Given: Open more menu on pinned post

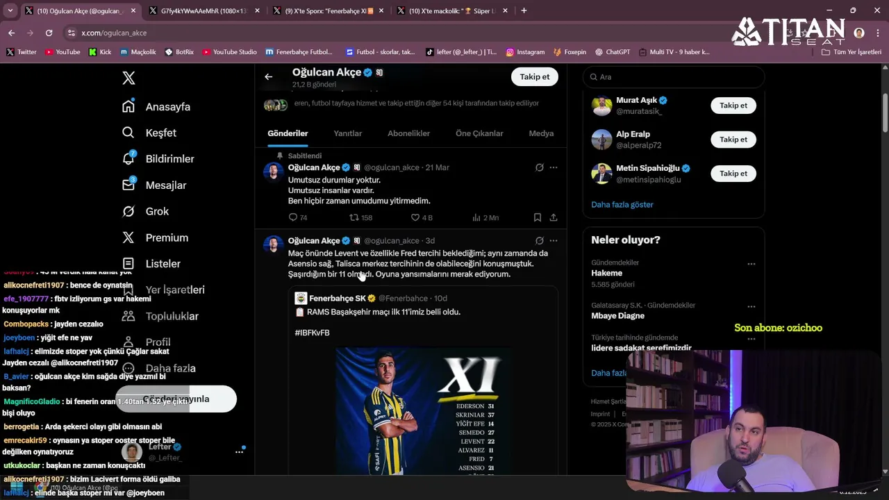Looking at the screenshot, I should pos(554,167).
